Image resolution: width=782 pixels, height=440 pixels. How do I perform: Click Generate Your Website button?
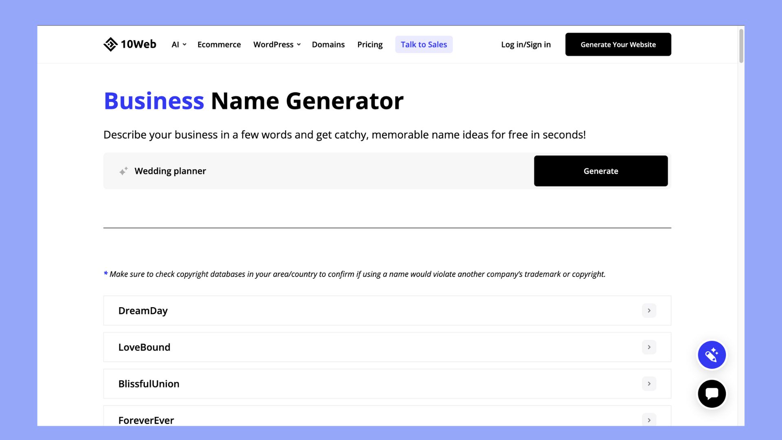(618, 44)
